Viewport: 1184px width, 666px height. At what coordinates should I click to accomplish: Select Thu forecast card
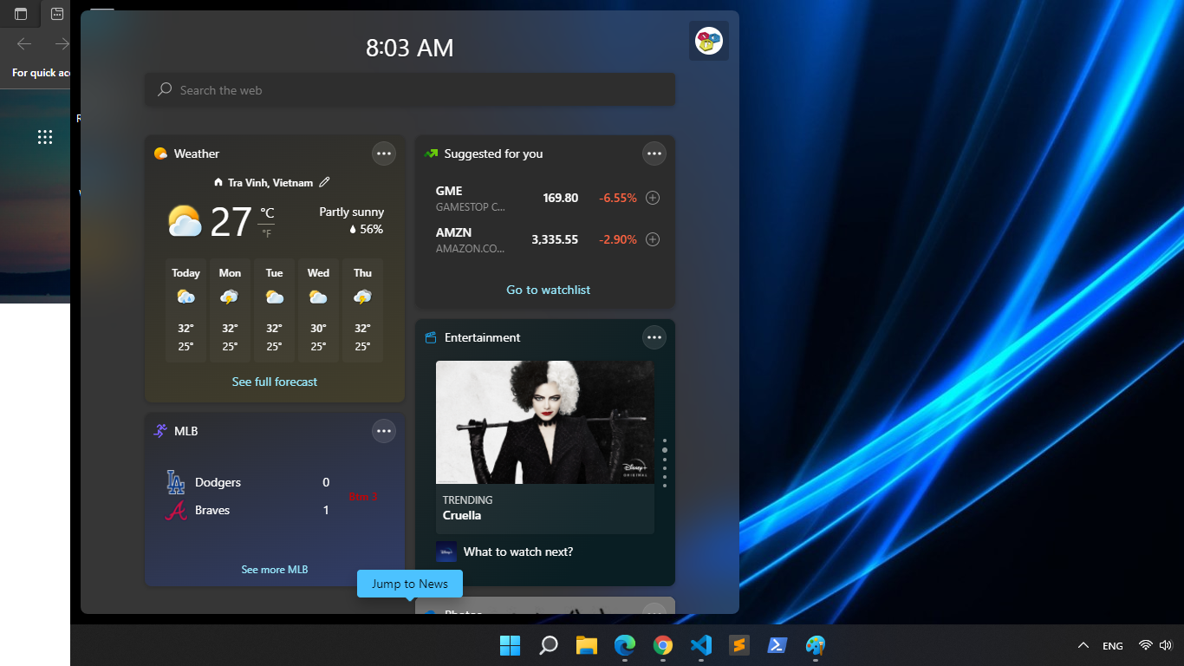coord(362,310)
